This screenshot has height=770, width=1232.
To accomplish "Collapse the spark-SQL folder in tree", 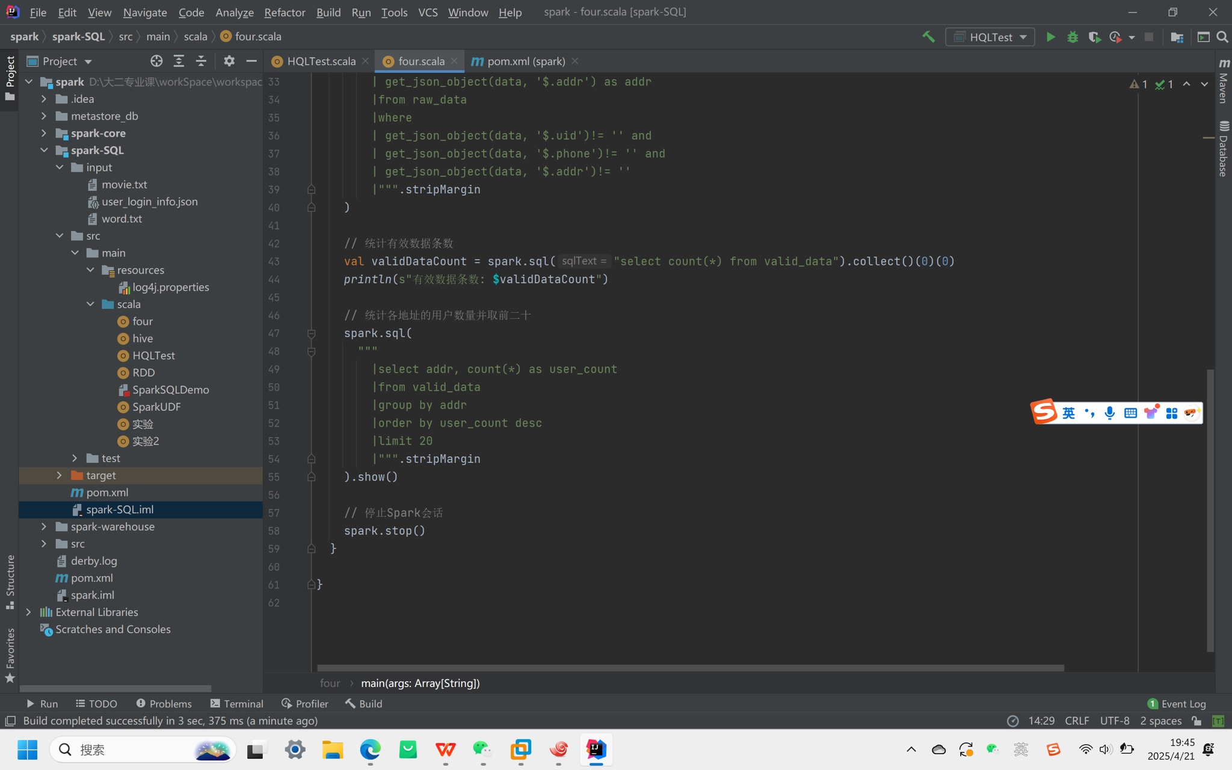I will [x=44, y=150].
